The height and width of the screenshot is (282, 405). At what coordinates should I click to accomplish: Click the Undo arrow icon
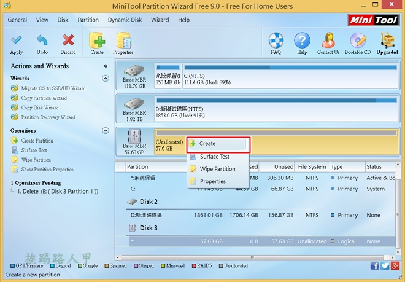coord(42,40)
